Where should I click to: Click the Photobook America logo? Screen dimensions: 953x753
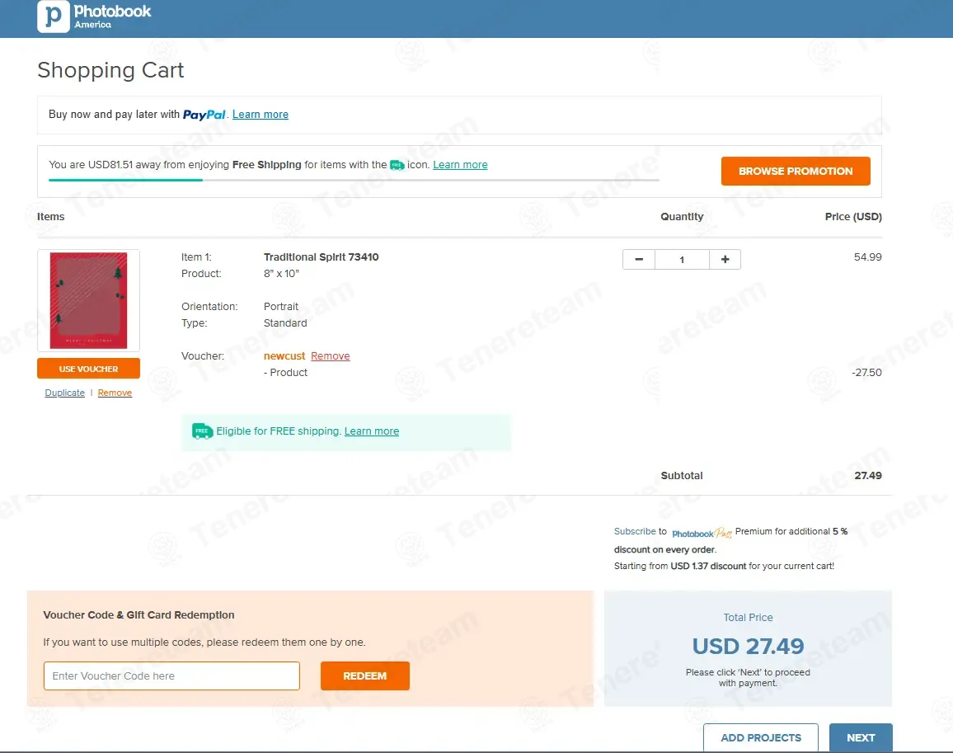[95, 16]
